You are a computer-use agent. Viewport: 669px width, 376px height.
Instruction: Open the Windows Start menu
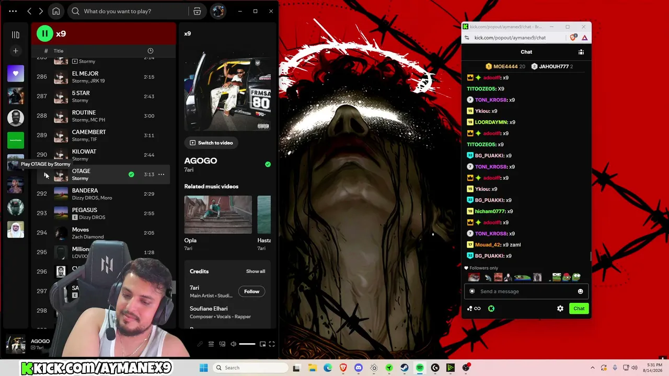coord(203,368)
